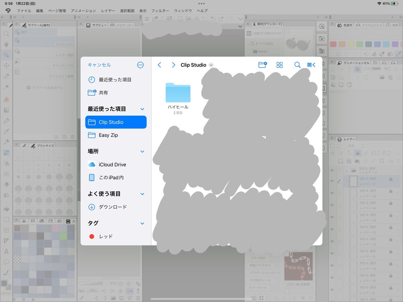Switch to ナビゲーター tab

pos(122,25)
